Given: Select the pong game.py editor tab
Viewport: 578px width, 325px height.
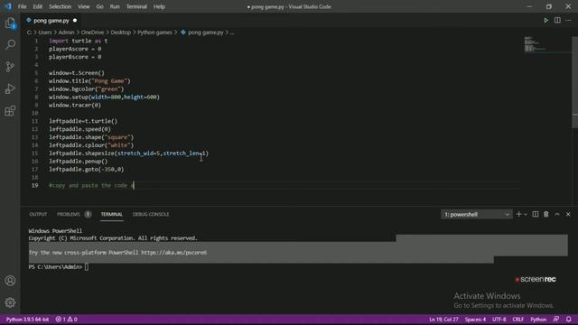Looking at the screenshot, I should 51,21.
